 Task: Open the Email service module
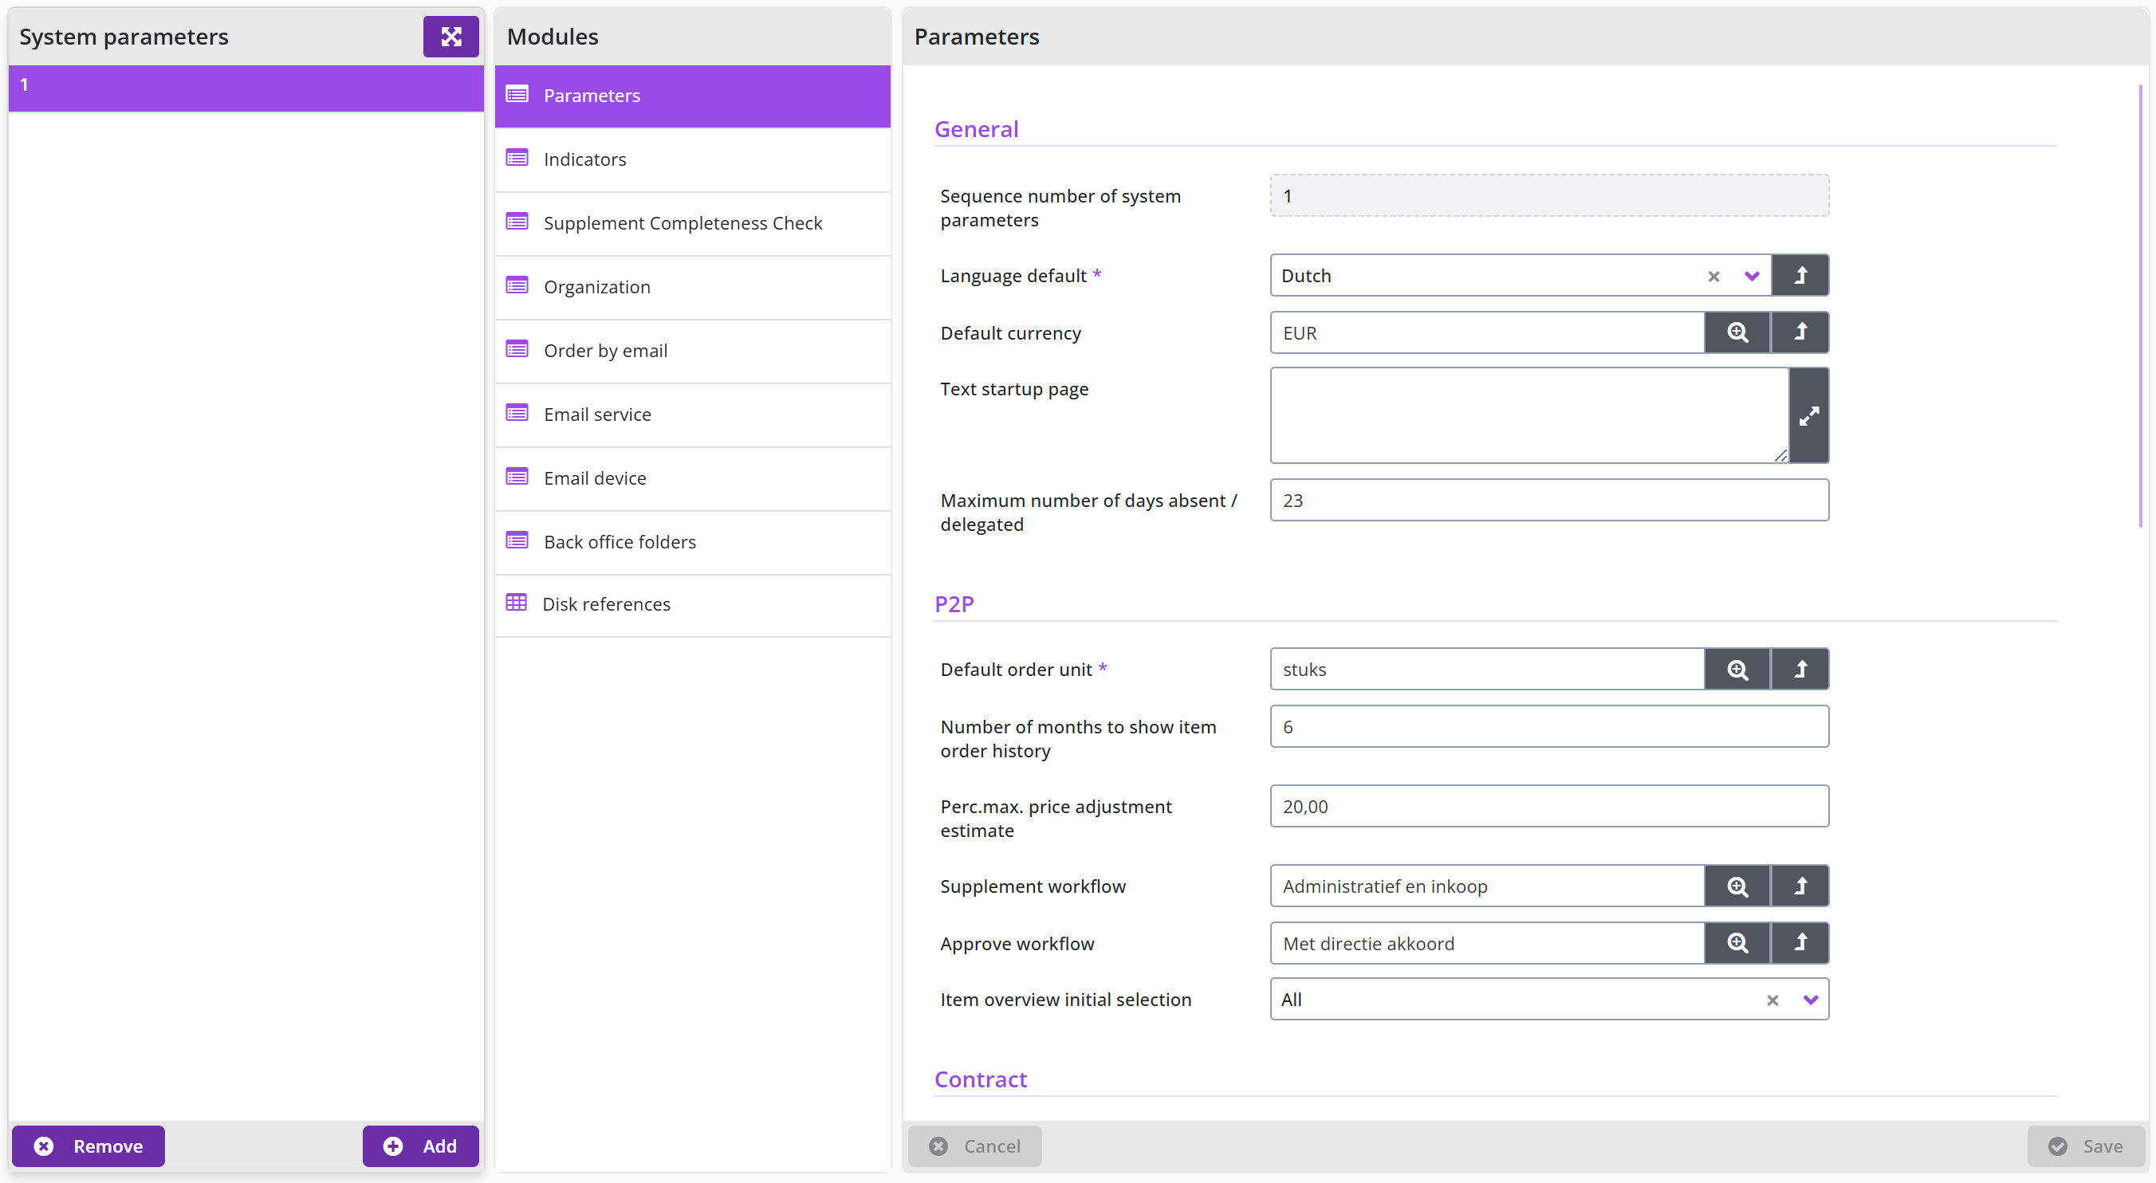click(692, 415)
